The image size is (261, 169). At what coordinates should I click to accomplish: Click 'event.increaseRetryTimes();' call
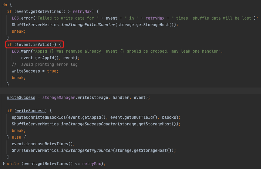(x=43, y=144)
